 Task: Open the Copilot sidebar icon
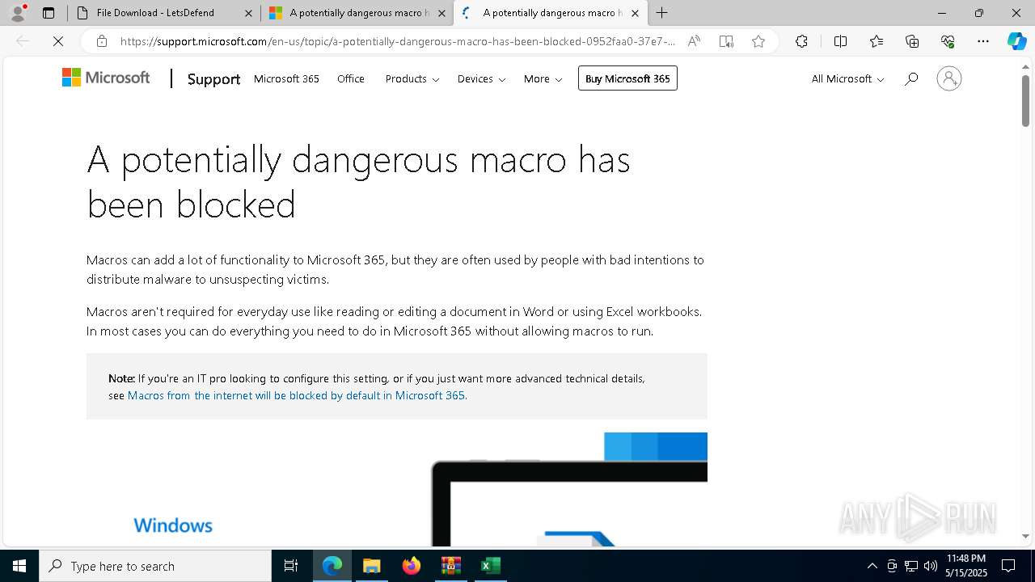(1016, 41)
